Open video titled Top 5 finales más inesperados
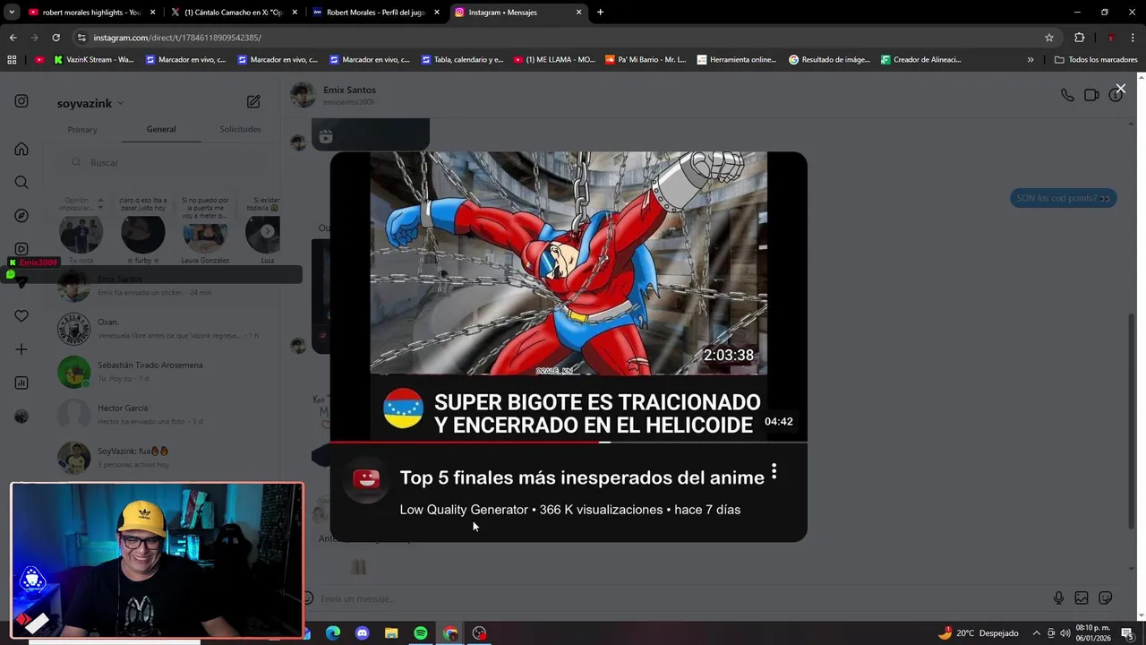 click(582, 477)
